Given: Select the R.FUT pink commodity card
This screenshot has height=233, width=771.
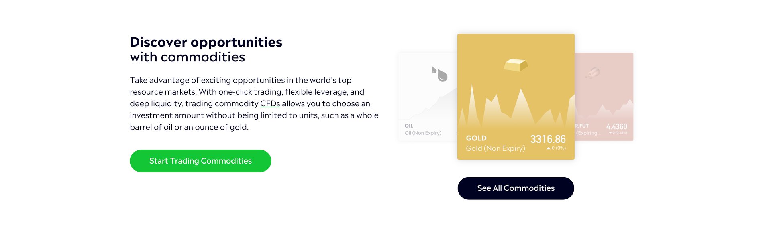Looking at the screenshot, I should [604, 97].
